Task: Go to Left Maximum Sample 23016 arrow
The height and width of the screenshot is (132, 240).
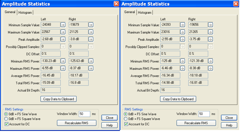Action: 182,32
